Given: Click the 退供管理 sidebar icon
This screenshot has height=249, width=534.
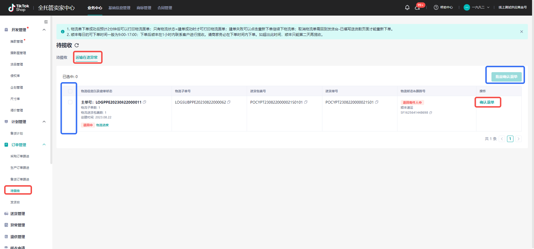Looking at the screenshot, I should pyautogui.click(x=6, y=236).
